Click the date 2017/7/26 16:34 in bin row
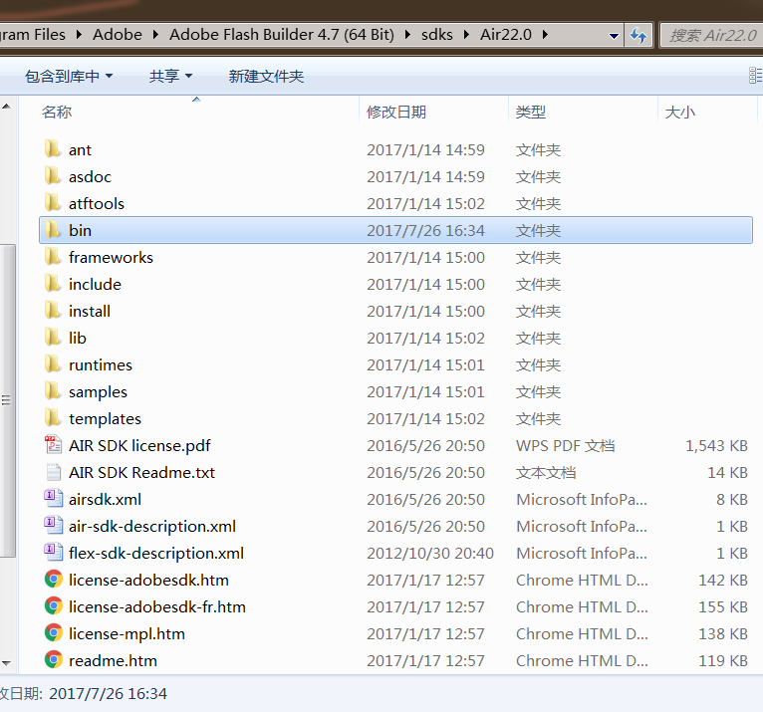 click(425, 230)
